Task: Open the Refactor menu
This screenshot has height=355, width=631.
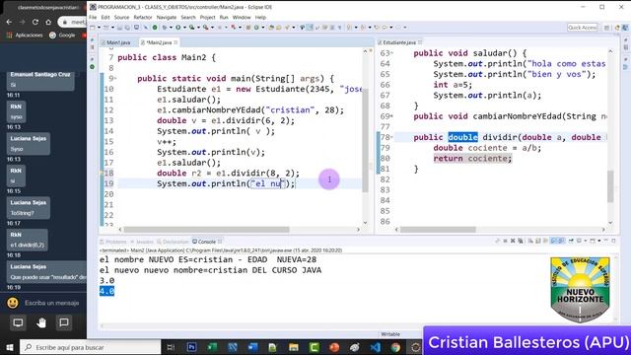Action: (143, 18)
